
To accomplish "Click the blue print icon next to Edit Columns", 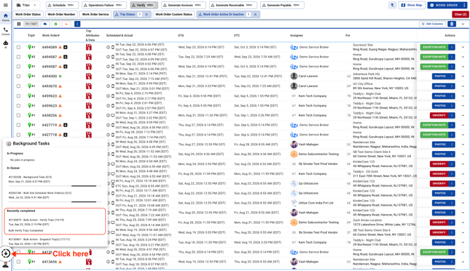I will tap(452, 24).
